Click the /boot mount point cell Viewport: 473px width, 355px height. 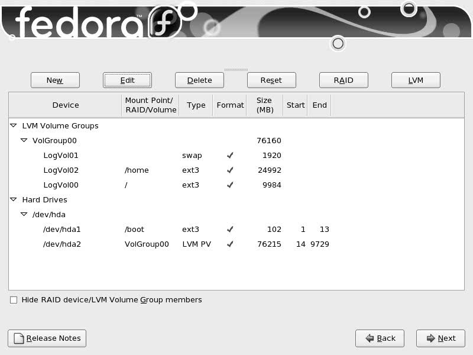click(x=134, y=230)
